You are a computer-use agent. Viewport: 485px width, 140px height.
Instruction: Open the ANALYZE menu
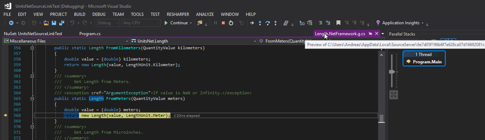point(205,14)
